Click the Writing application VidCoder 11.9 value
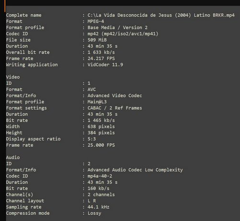 (105, 65)
